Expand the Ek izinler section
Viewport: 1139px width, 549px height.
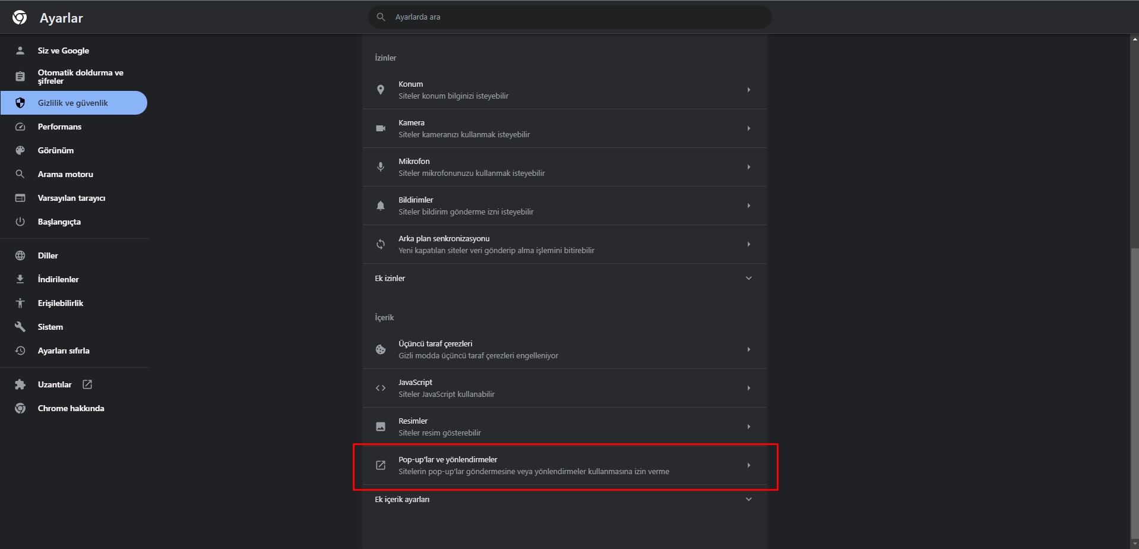[x=748, y=278]
